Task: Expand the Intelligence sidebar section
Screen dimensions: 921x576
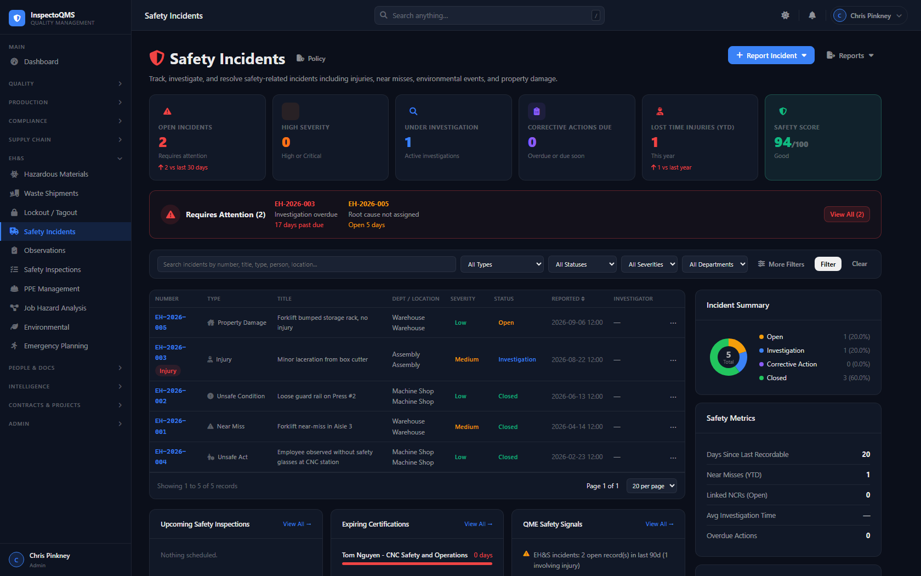Action: [65, 386]
